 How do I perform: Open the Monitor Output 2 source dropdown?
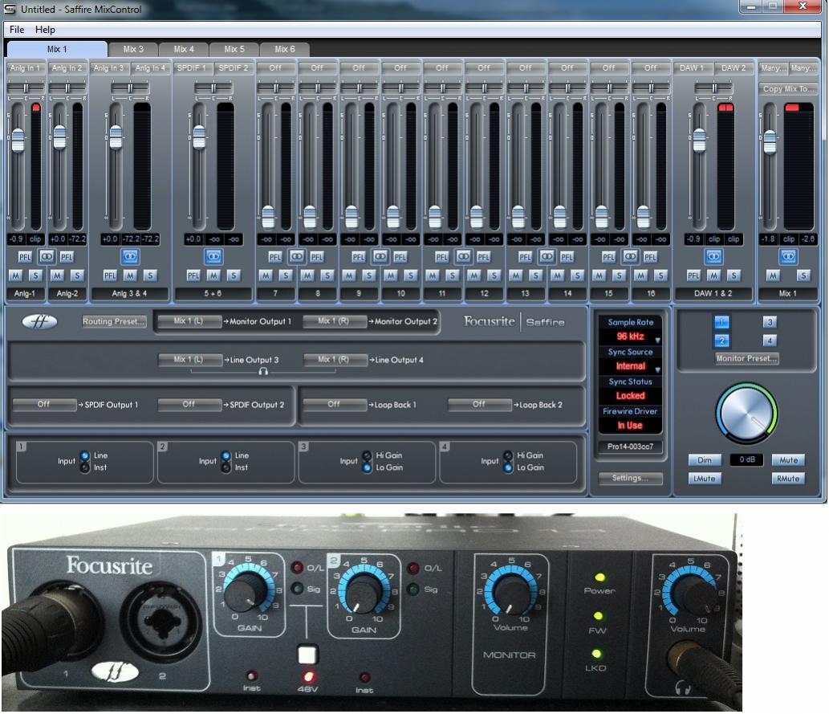click(335, 321)
